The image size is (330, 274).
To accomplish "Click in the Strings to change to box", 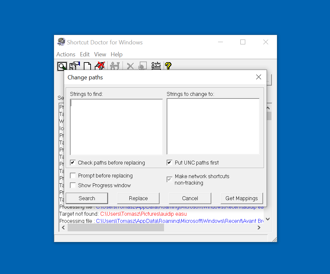I will (213, 127).
